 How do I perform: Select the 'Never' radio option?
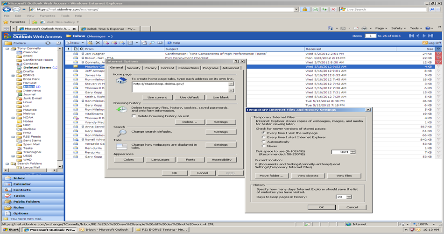(x=264, y=146)
